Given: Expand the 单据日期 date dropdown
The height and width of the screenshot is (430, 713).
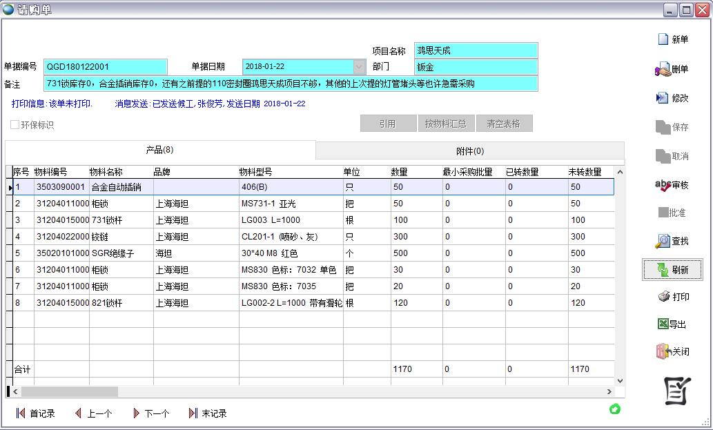Looking at the screenshot, I should pos(359,67).
